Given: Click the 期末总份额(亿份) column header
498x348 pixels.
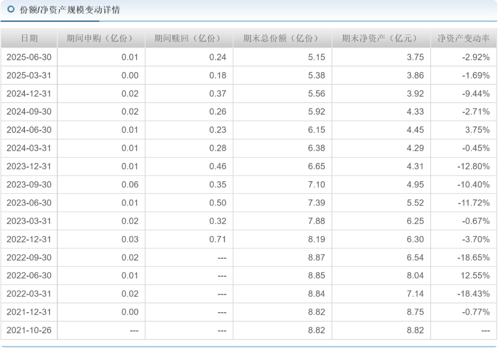Looking at the screenshot, I should [x=281, y=39].
